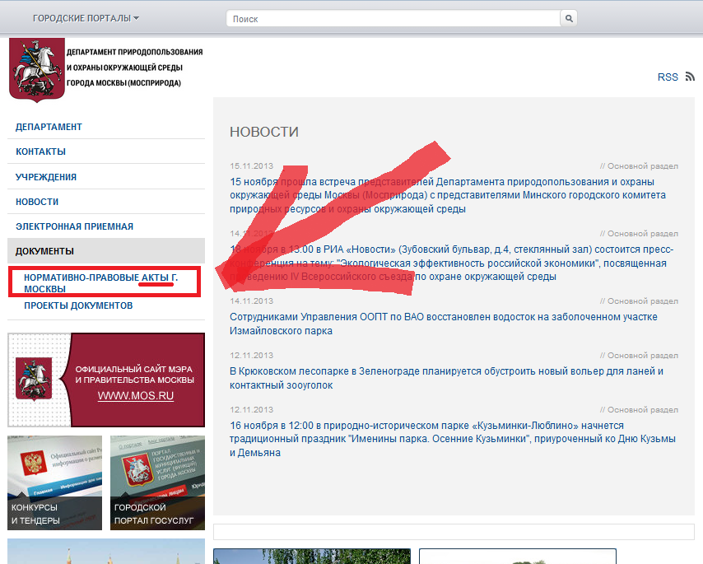Open the Городские порталы dropdown
This screenshot has height=564, width=703.
(x=86, y=18)
